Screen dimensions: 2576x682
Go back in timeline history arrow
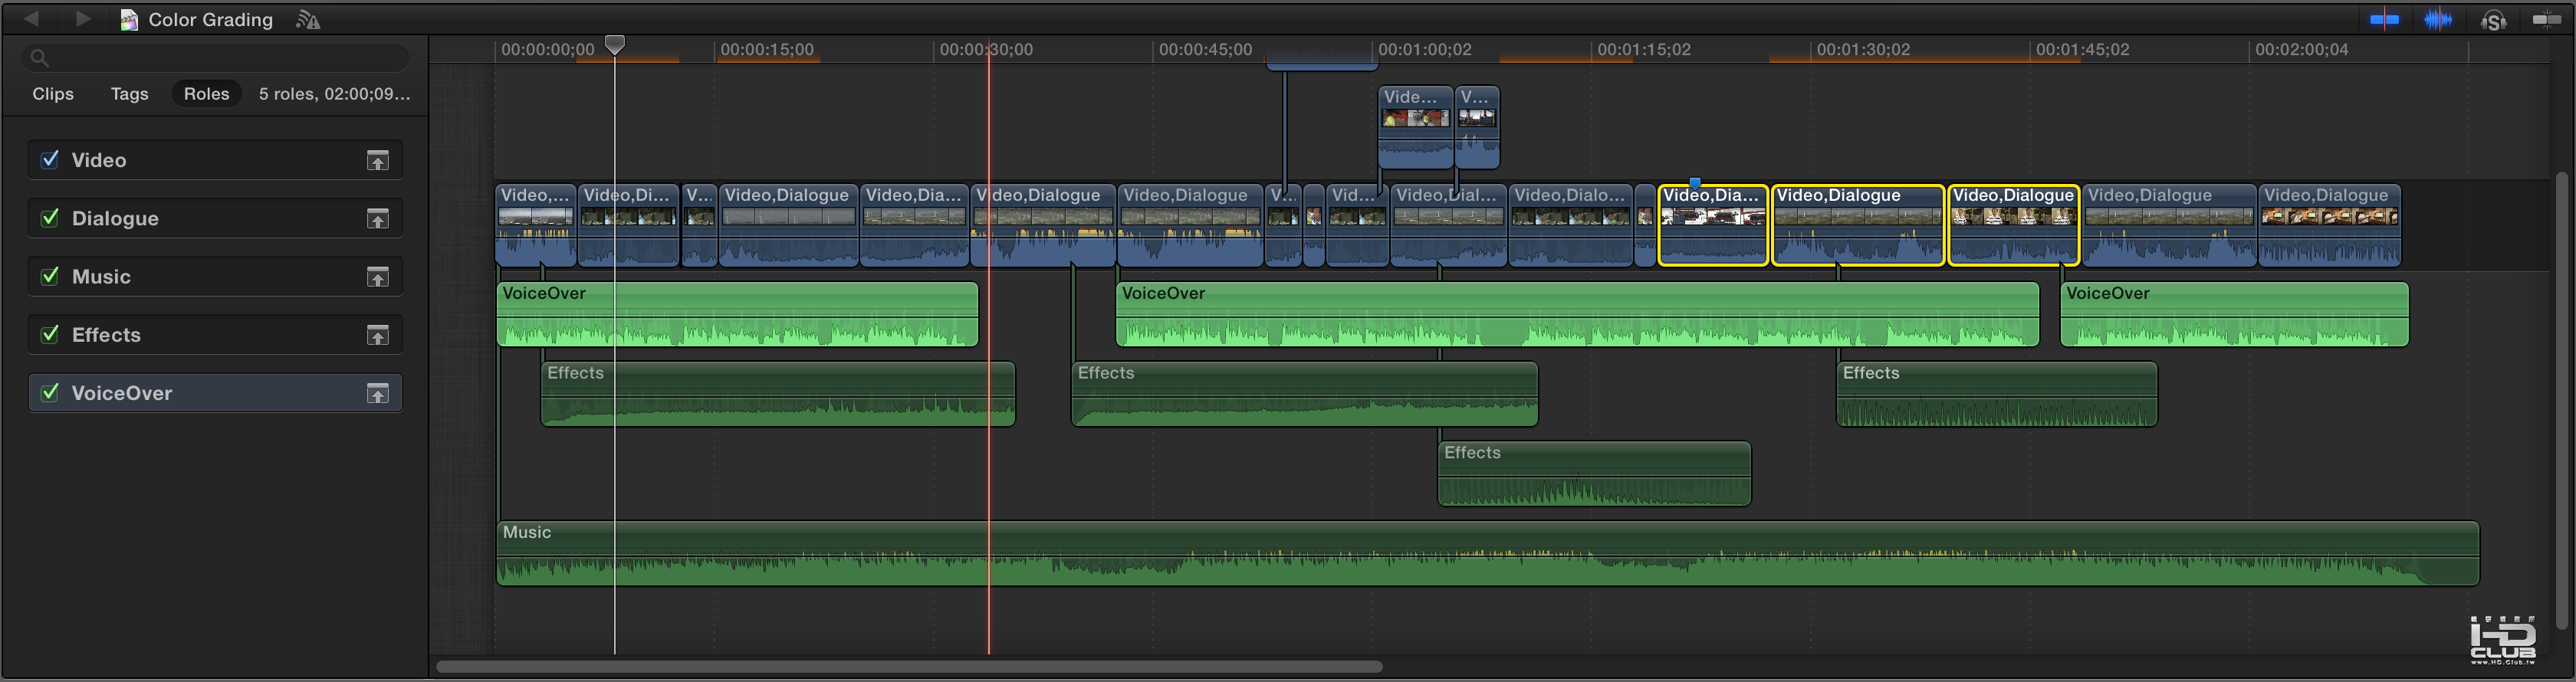32,19
